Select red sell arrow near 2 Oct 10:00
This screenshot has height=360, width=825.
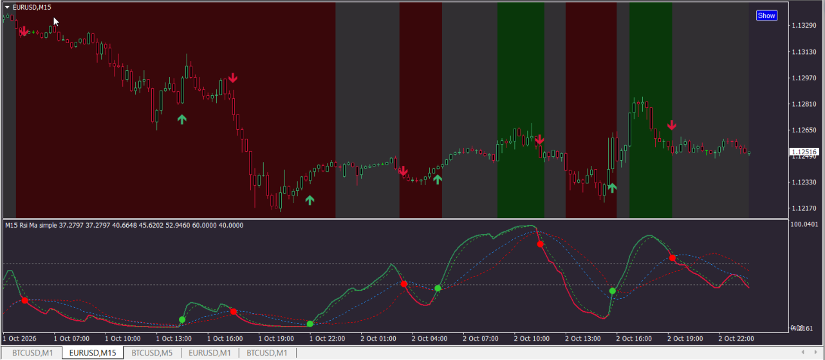(x=539, y=139)
